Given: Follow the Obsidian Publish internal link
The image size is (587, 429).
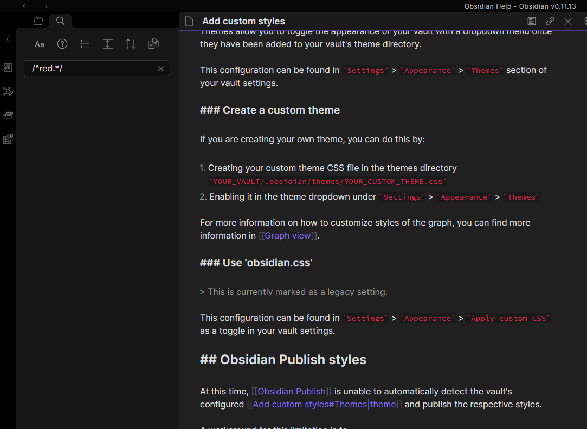Looking at the screenshot, I should 291,391.
